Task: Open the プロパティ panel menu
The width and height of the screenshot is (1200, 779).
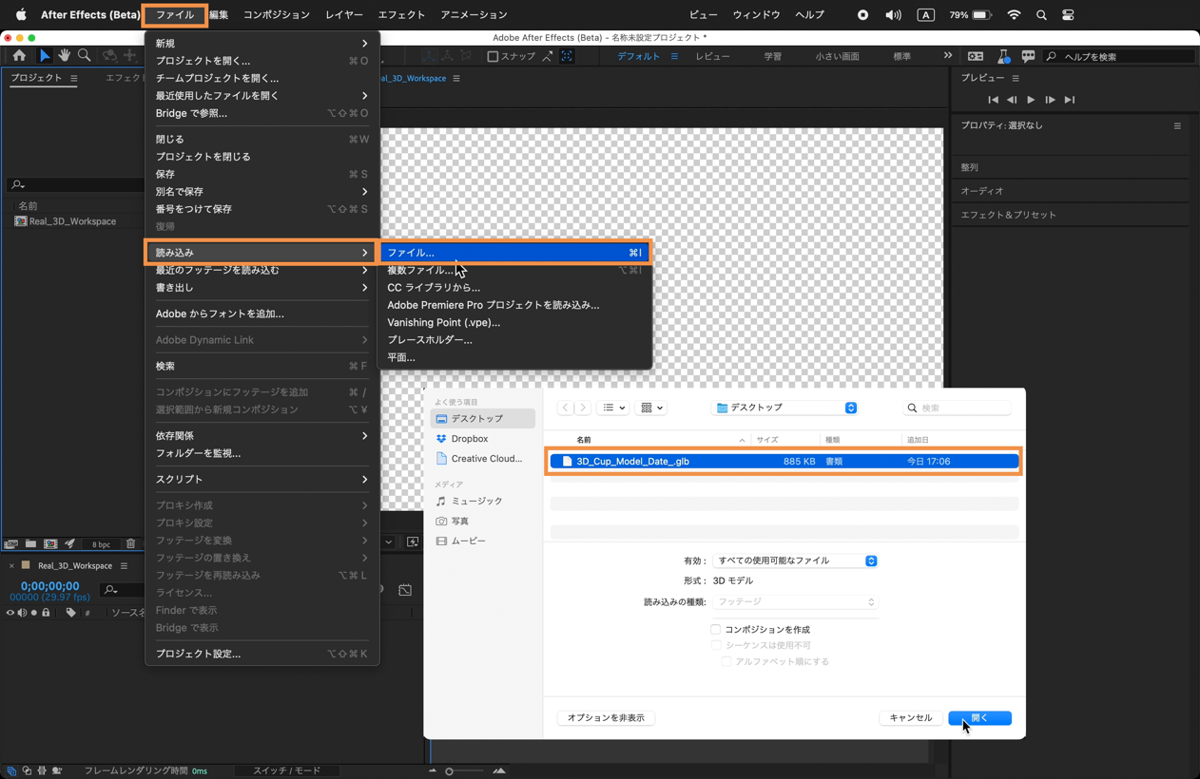Action: pyautogui.click(x=1177, y=125)
